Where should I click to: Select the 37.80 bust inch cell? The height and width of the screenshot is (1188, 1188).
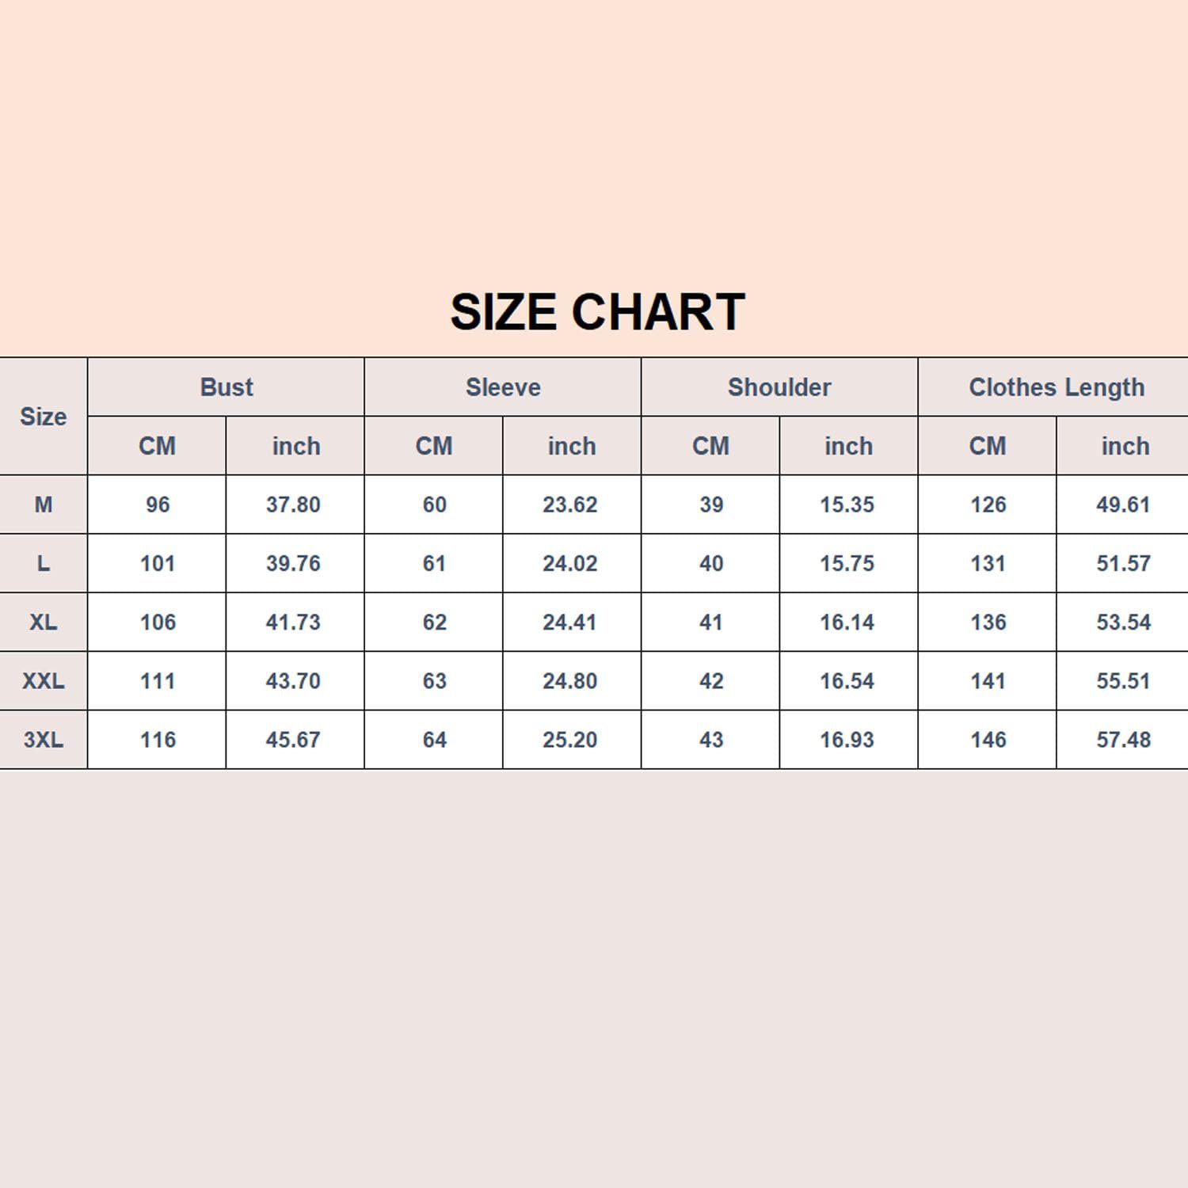(x=293, y=505)
